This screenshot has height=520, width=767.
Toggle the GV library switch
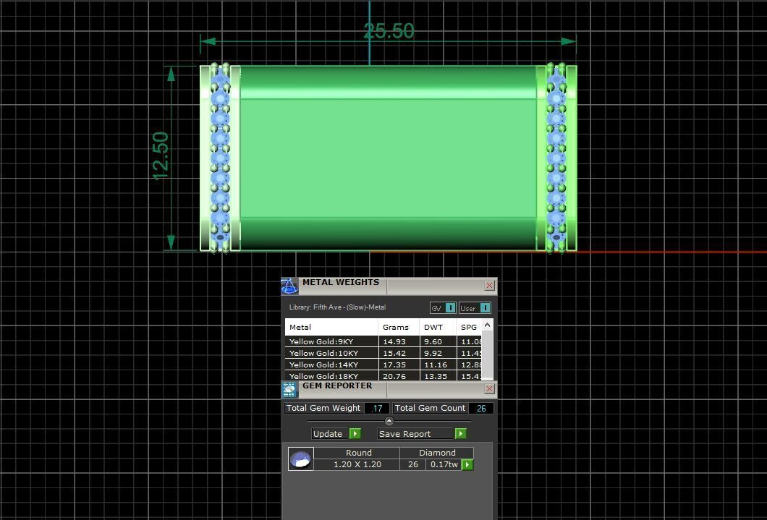(451, 308)
